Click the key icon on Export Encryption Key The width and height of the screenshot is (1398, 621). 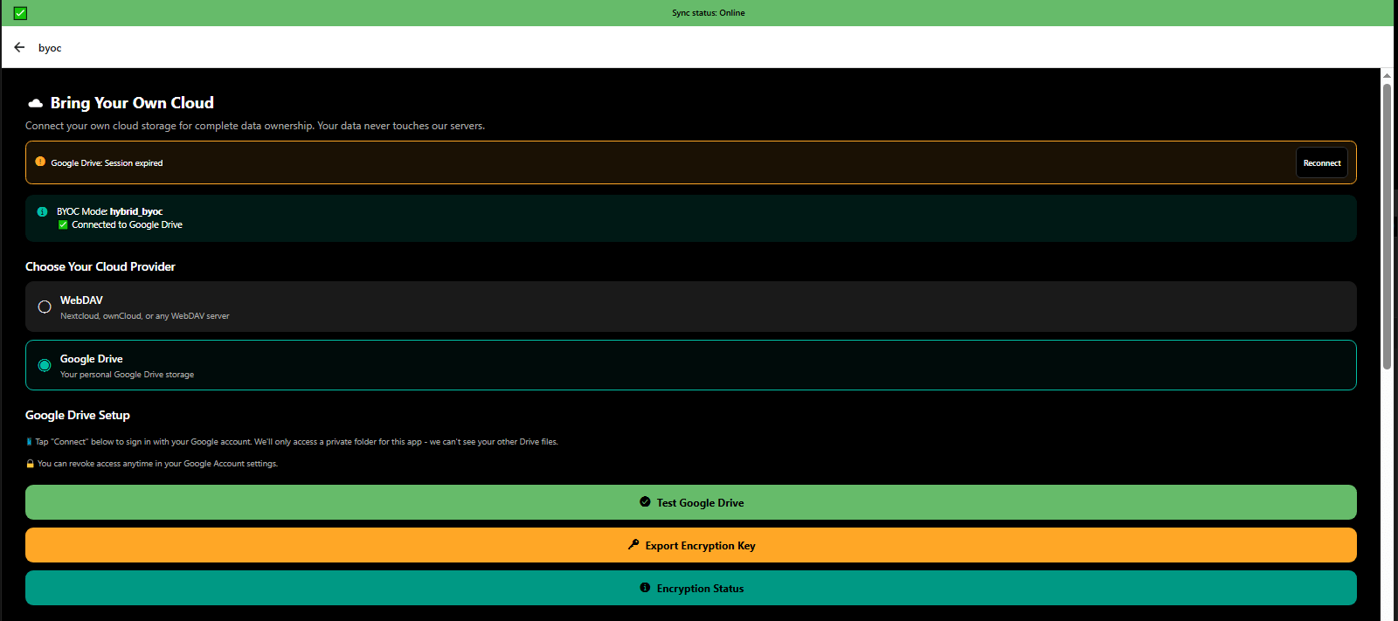point(633,545)
